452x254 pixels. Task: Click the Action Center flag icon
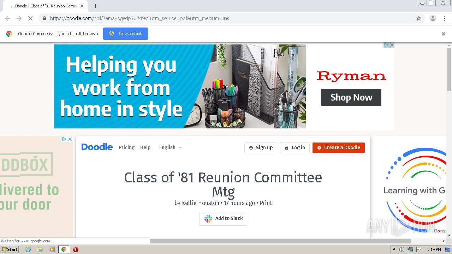pos(418,249)
